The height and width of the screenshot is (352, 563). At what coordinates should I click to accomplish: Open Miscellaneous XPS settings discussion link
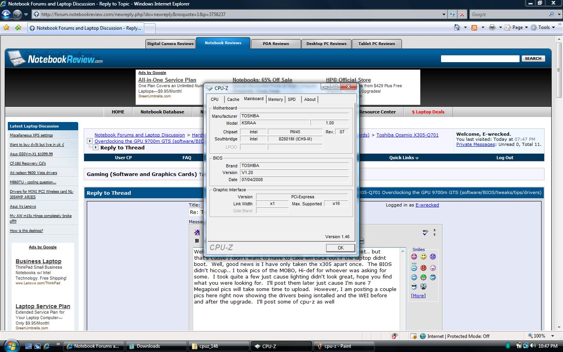click(31, 135)
